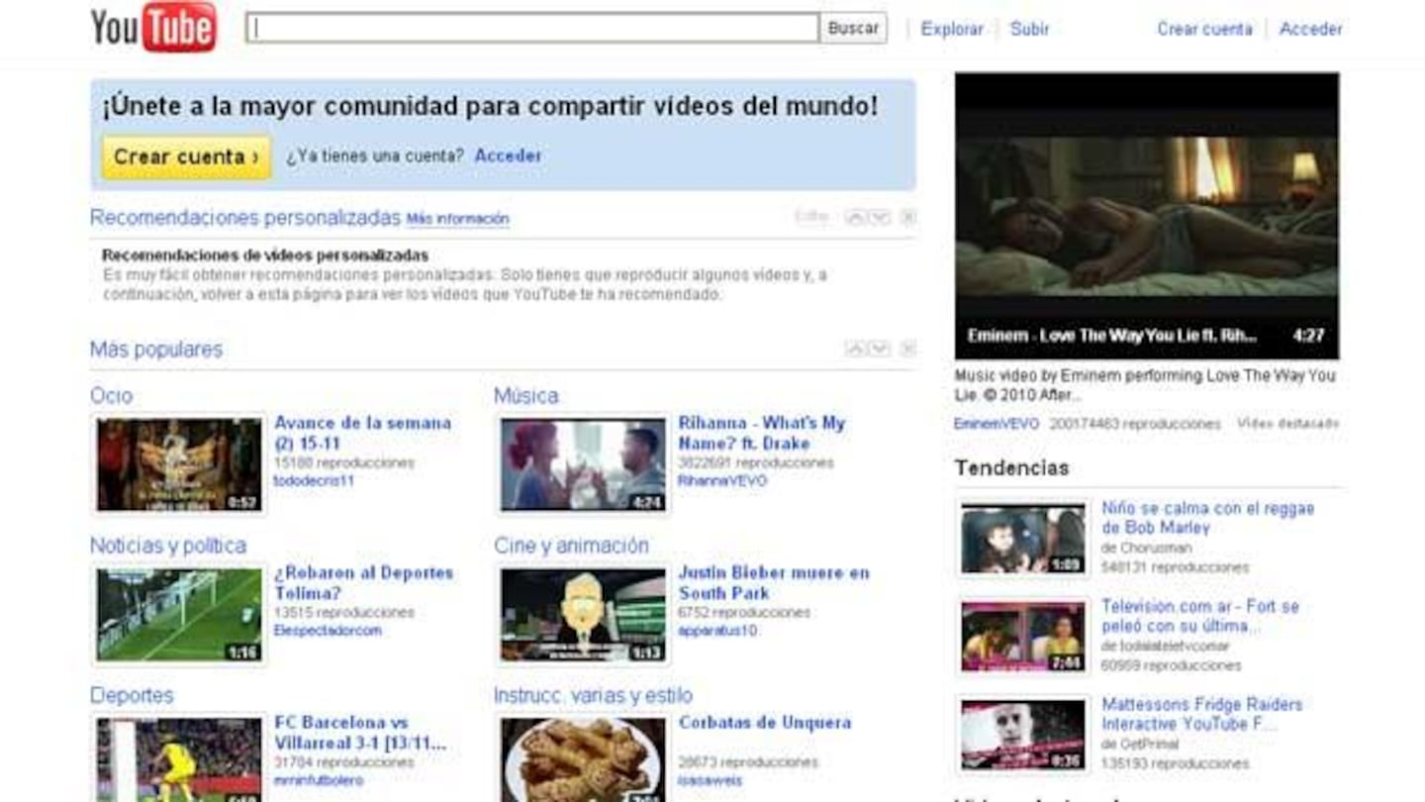Click the YouTube logo

153,27
